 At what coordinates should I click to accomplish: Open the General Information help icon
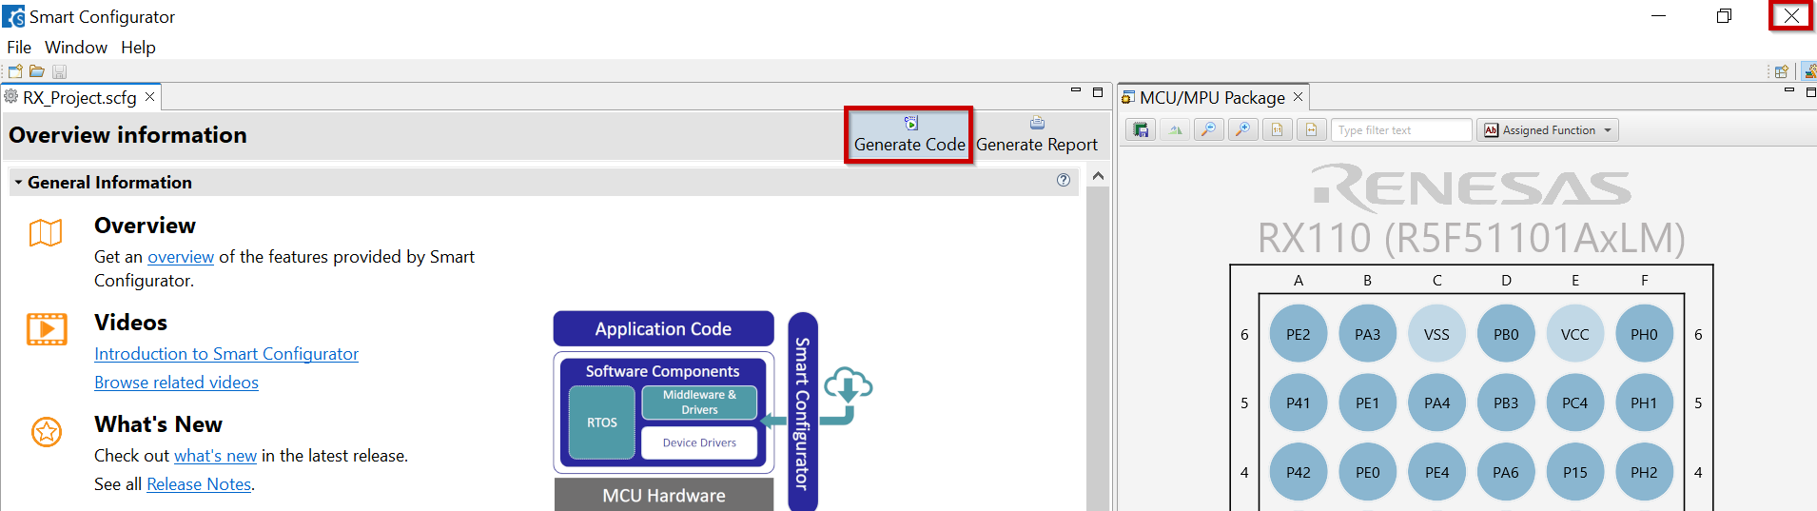tap(1064, 180)
